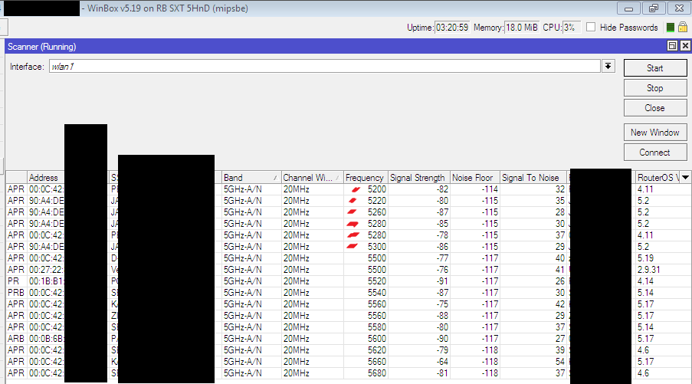Sort by the Frequency column header
Viewport: 692px width, 384px height.
point(366,177)
